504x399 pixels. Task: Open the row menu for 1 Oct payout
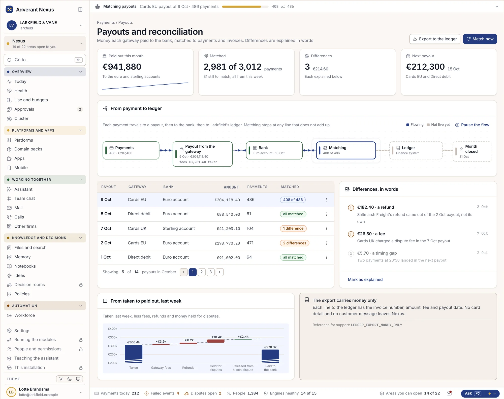pyautogui.click(x=326, y=257)
